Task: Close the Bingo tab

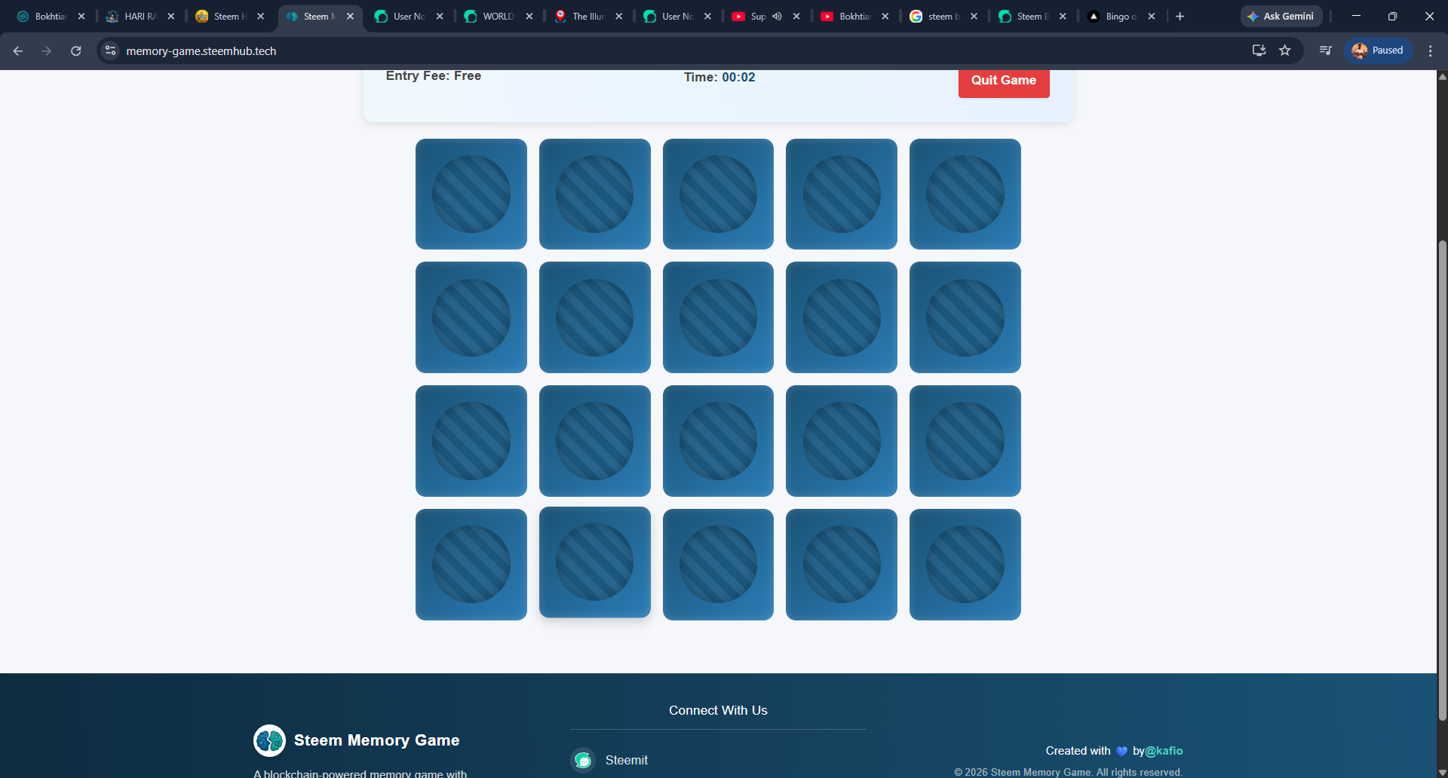Action: (1152, 16)
